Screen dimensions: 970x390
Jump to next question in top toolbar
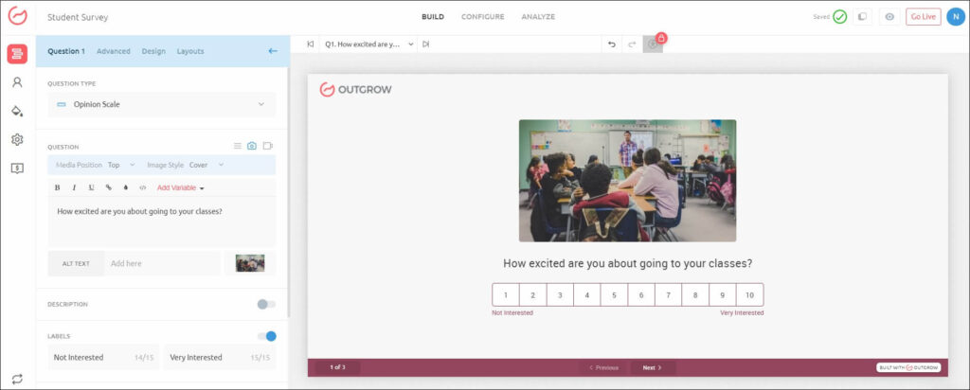[426, 44]
